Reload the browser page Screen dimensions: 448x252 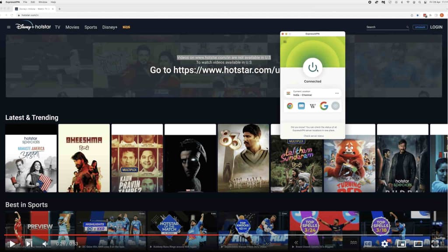point(12,15)
